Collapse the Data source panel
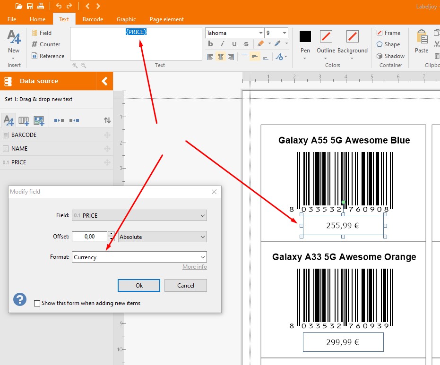The height and width of the screenshot is (365, 440). [x=104, y=81]
